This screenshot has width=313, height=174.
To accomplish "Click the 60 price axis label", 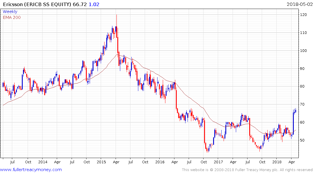I will tap(302, 122).
